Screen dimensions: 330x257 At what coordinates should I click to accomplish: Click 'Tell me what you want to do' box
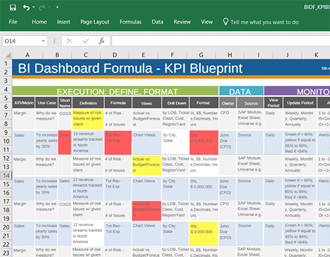pyautogui.click(x=265, y=22)
